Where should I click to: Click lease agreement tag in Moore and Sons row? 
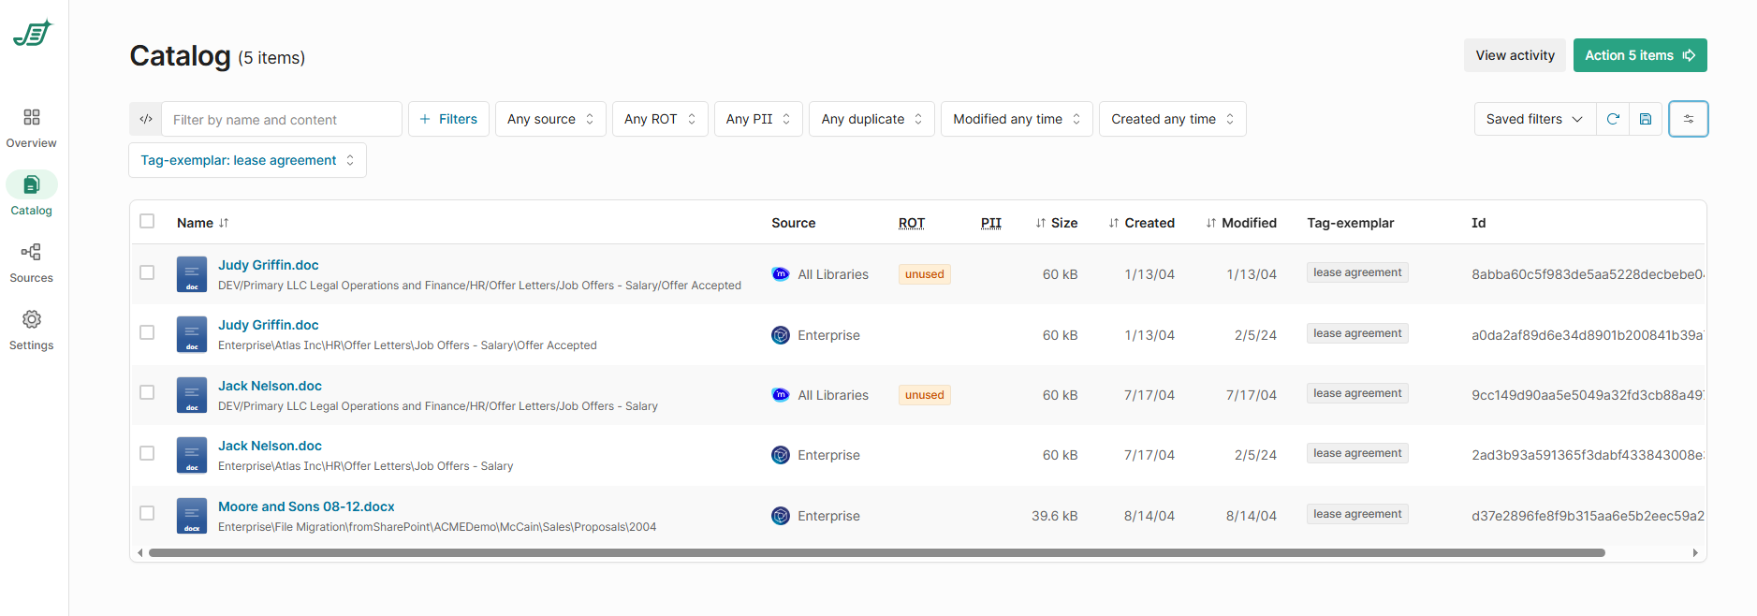click(x=1357, y=514)
